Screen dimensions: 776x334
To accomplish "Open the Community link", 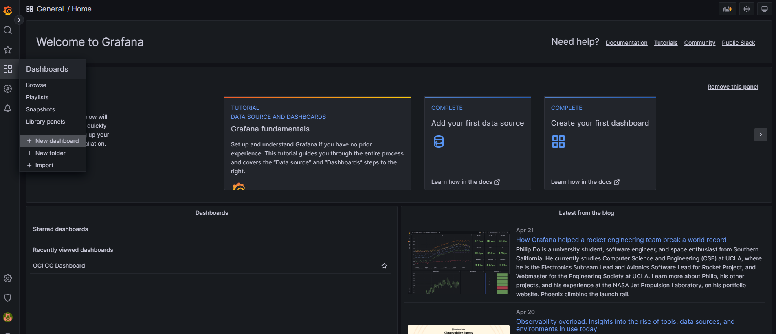I will 700,43.
